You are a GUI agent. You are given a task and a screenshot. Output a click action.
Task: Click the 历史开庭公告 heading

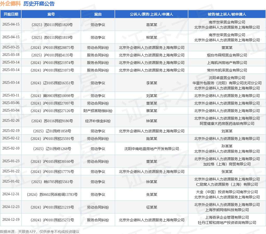(39, 4)
